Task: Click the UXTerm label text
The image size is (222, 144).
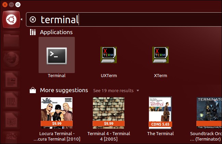Action: 109,75
